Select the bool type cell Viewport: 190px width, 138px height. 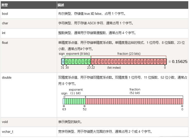5,14
